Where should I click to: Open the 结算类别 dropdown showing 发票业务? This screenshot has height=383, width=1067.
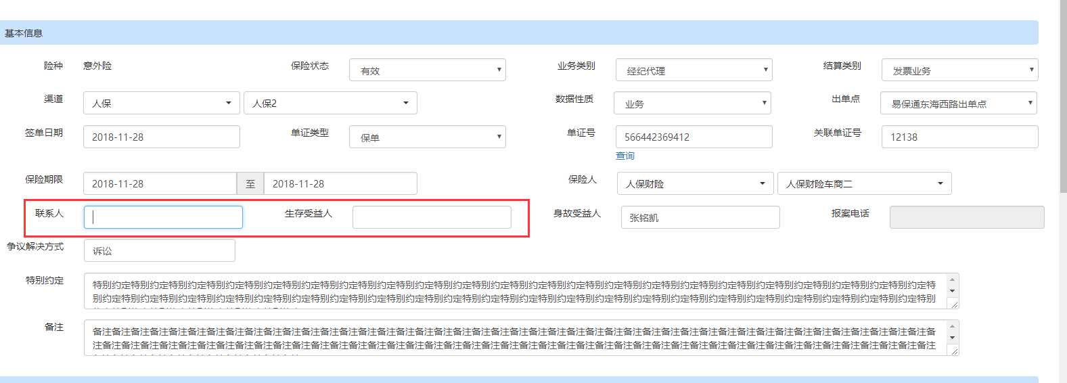coord(959,70)
